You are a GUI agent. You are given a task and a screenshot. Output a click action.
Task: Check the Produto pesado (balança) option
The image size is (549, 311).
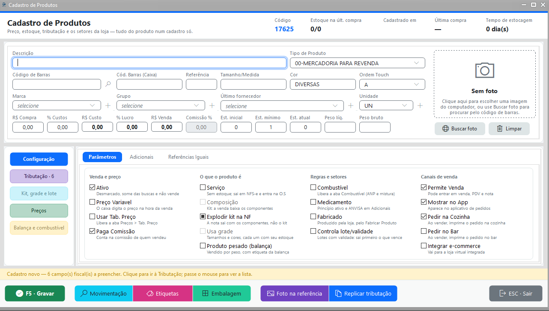click(203, 246)
